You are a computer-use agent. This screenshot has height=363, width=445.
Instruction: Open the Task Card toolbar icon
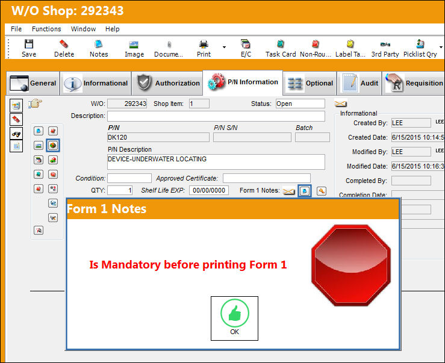click(281, 45)
